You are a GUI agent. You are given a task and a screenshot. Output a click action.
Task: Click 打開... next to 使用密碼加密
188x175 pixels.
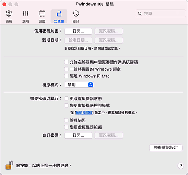(x=78, y=31)
